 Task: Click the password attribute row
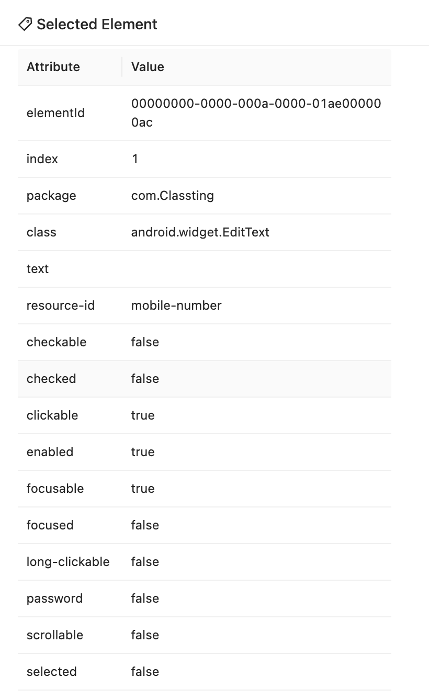click(205, 599)
